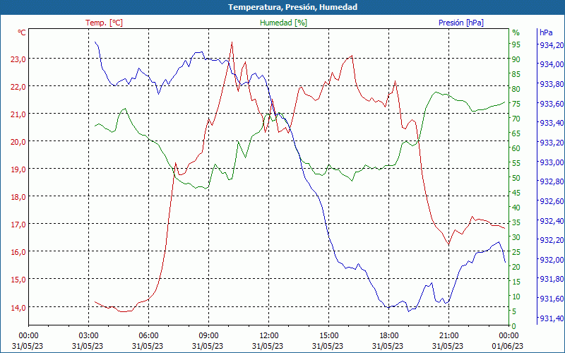The width and height of the screenshot is (565, 353).
Task: Click the '15,0' temperature axis value
Action: pyautogui.click(x=18, y=280)
